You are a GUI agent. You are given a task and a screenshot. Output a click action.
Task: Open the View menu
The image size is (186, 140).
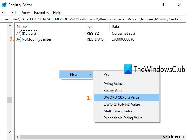(26, 13)
